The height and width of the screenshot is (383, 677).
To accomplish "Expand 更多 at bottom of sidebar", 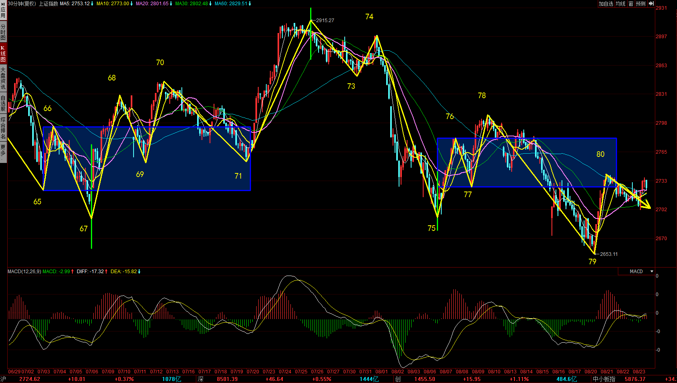I will (3, 151).
